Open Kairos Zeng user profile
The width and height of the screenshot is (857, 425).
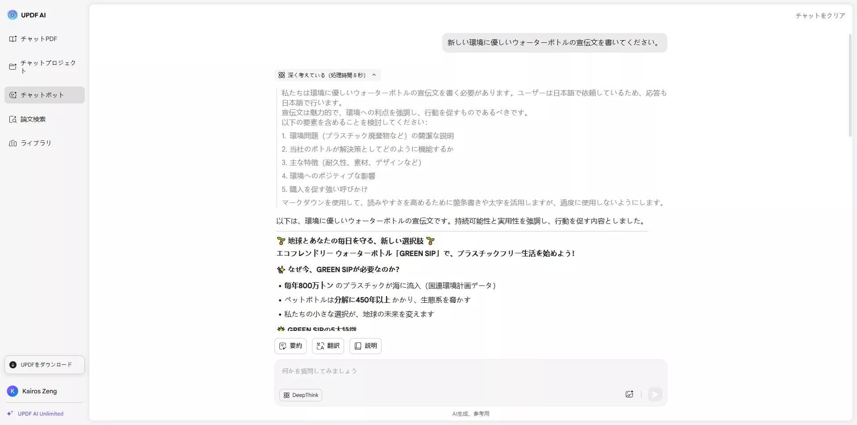tap(45, 391)
